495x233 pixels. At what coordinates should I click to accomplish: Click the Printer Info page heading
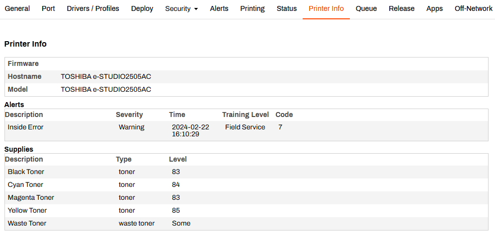click(x=25, y=44)
